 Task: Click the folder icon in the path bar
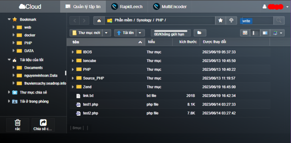tap(110, 21)
